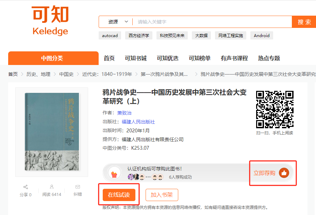The height and width of the screenshot is (215, 316).
Task: Click the share icon above 分享
Action: pyautogui.click(x=26, y=187)
